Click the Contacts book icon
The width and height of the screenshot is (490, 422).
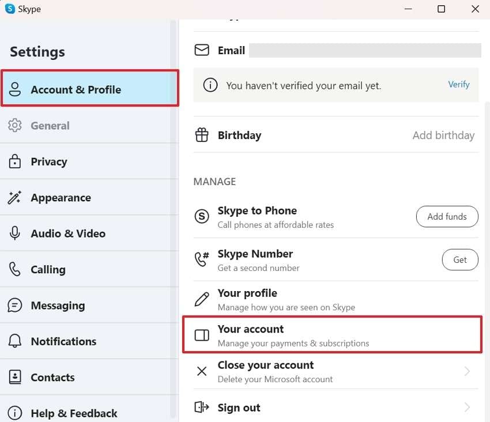[x=15, y=378]
